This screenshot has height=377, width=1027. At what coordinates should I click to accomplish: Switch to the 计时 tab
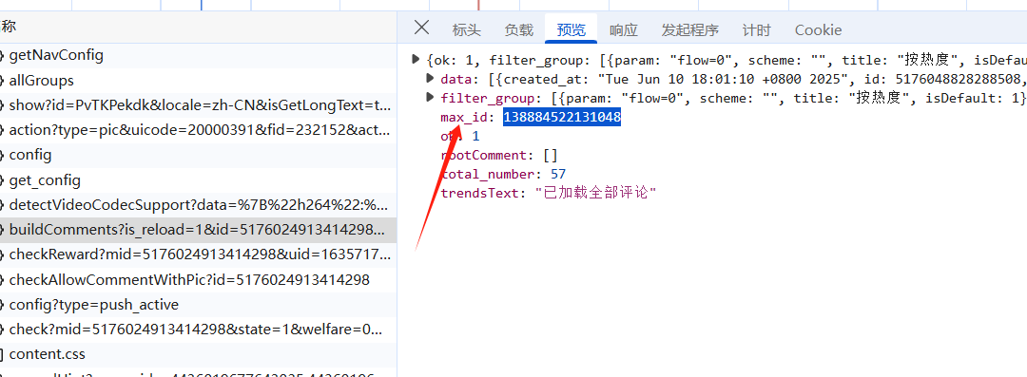coord(757,30)
